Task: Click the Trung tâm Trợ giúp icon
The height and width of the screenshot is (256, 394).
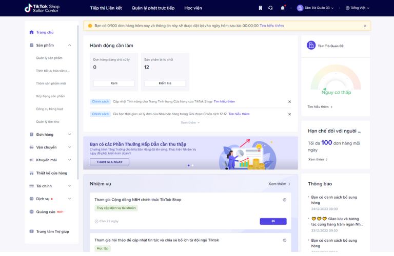Action: [32, 231]
